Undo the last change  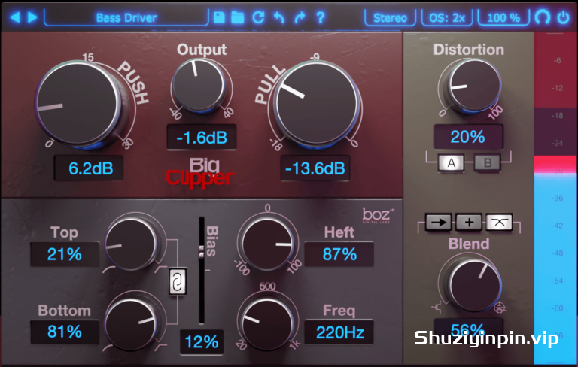point(279,17)
